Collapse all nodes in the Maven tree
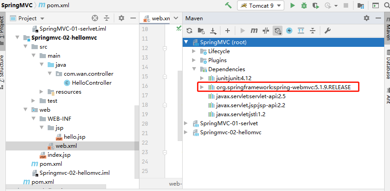 point(313,31)
